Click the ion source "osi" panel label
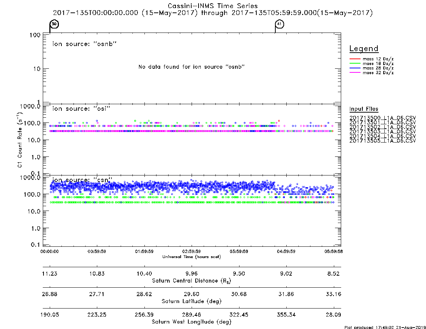 (x=81, y=109)
